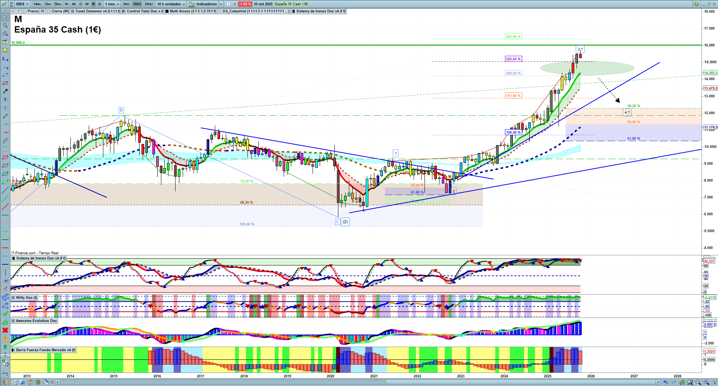Toggle the Multi Avisos black color box

tap(167, 11)
